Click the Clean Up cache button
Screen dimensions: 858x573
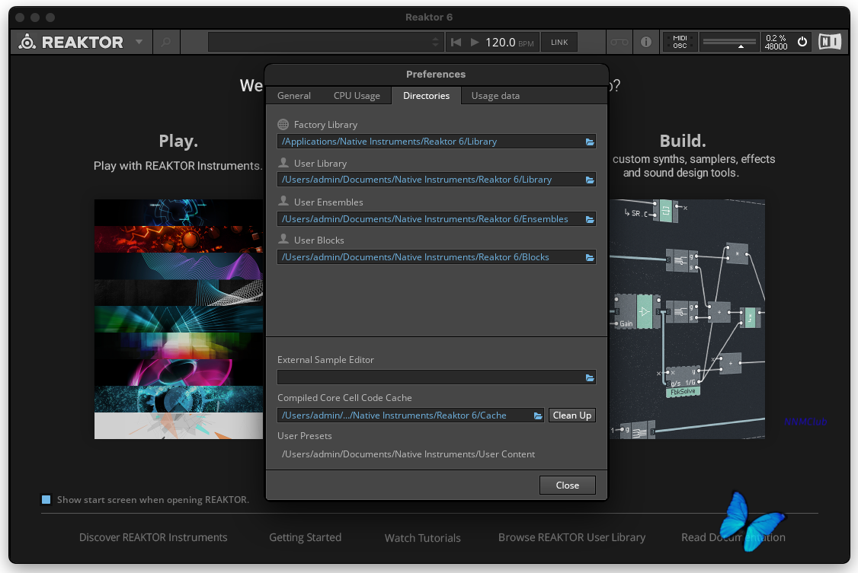(x=571, y=415)
